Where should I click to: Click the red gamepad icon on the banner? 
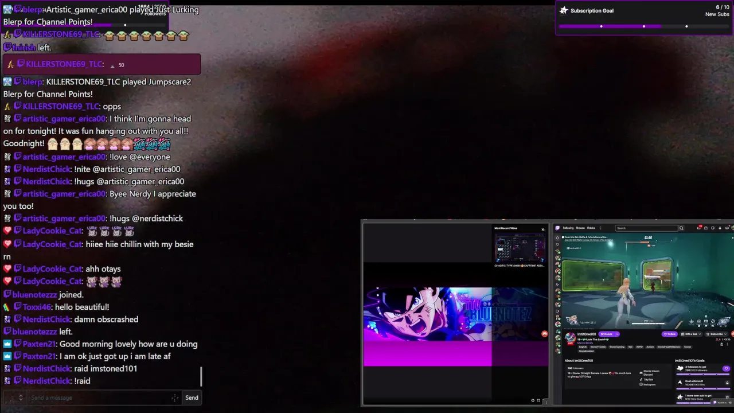(544, 334)
